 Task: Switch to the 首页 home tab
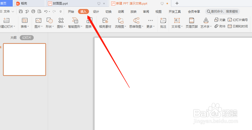point(6,3)
